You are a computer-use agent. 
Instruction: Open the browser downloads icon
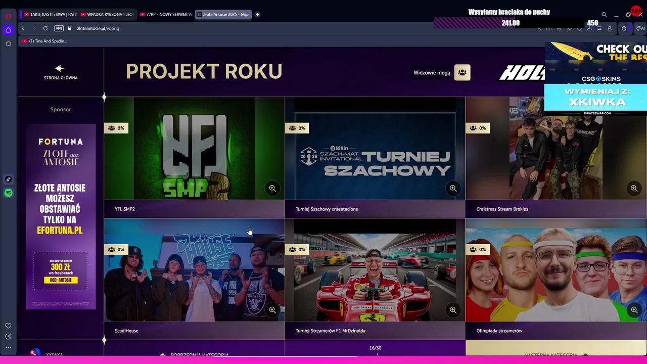pyautogui.click(x=589, y=28)
